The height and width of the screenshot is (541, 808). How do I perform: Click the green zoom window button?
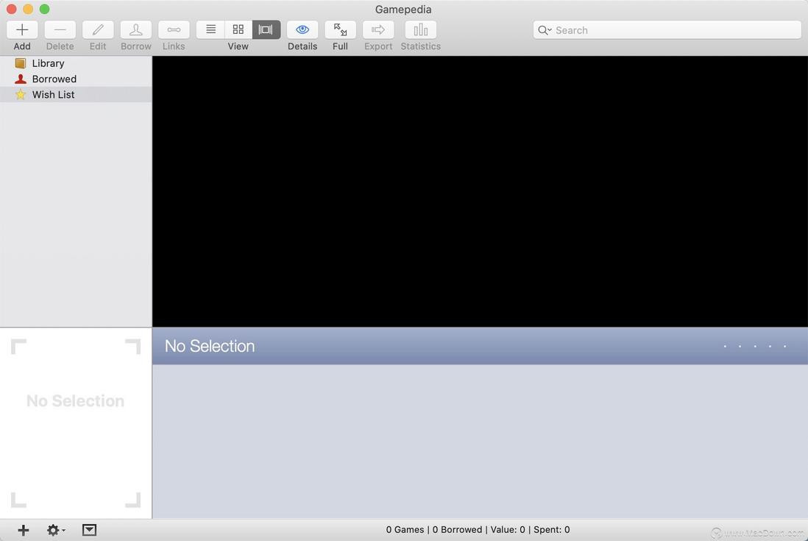pyautogui.click(x=45, y=9)
